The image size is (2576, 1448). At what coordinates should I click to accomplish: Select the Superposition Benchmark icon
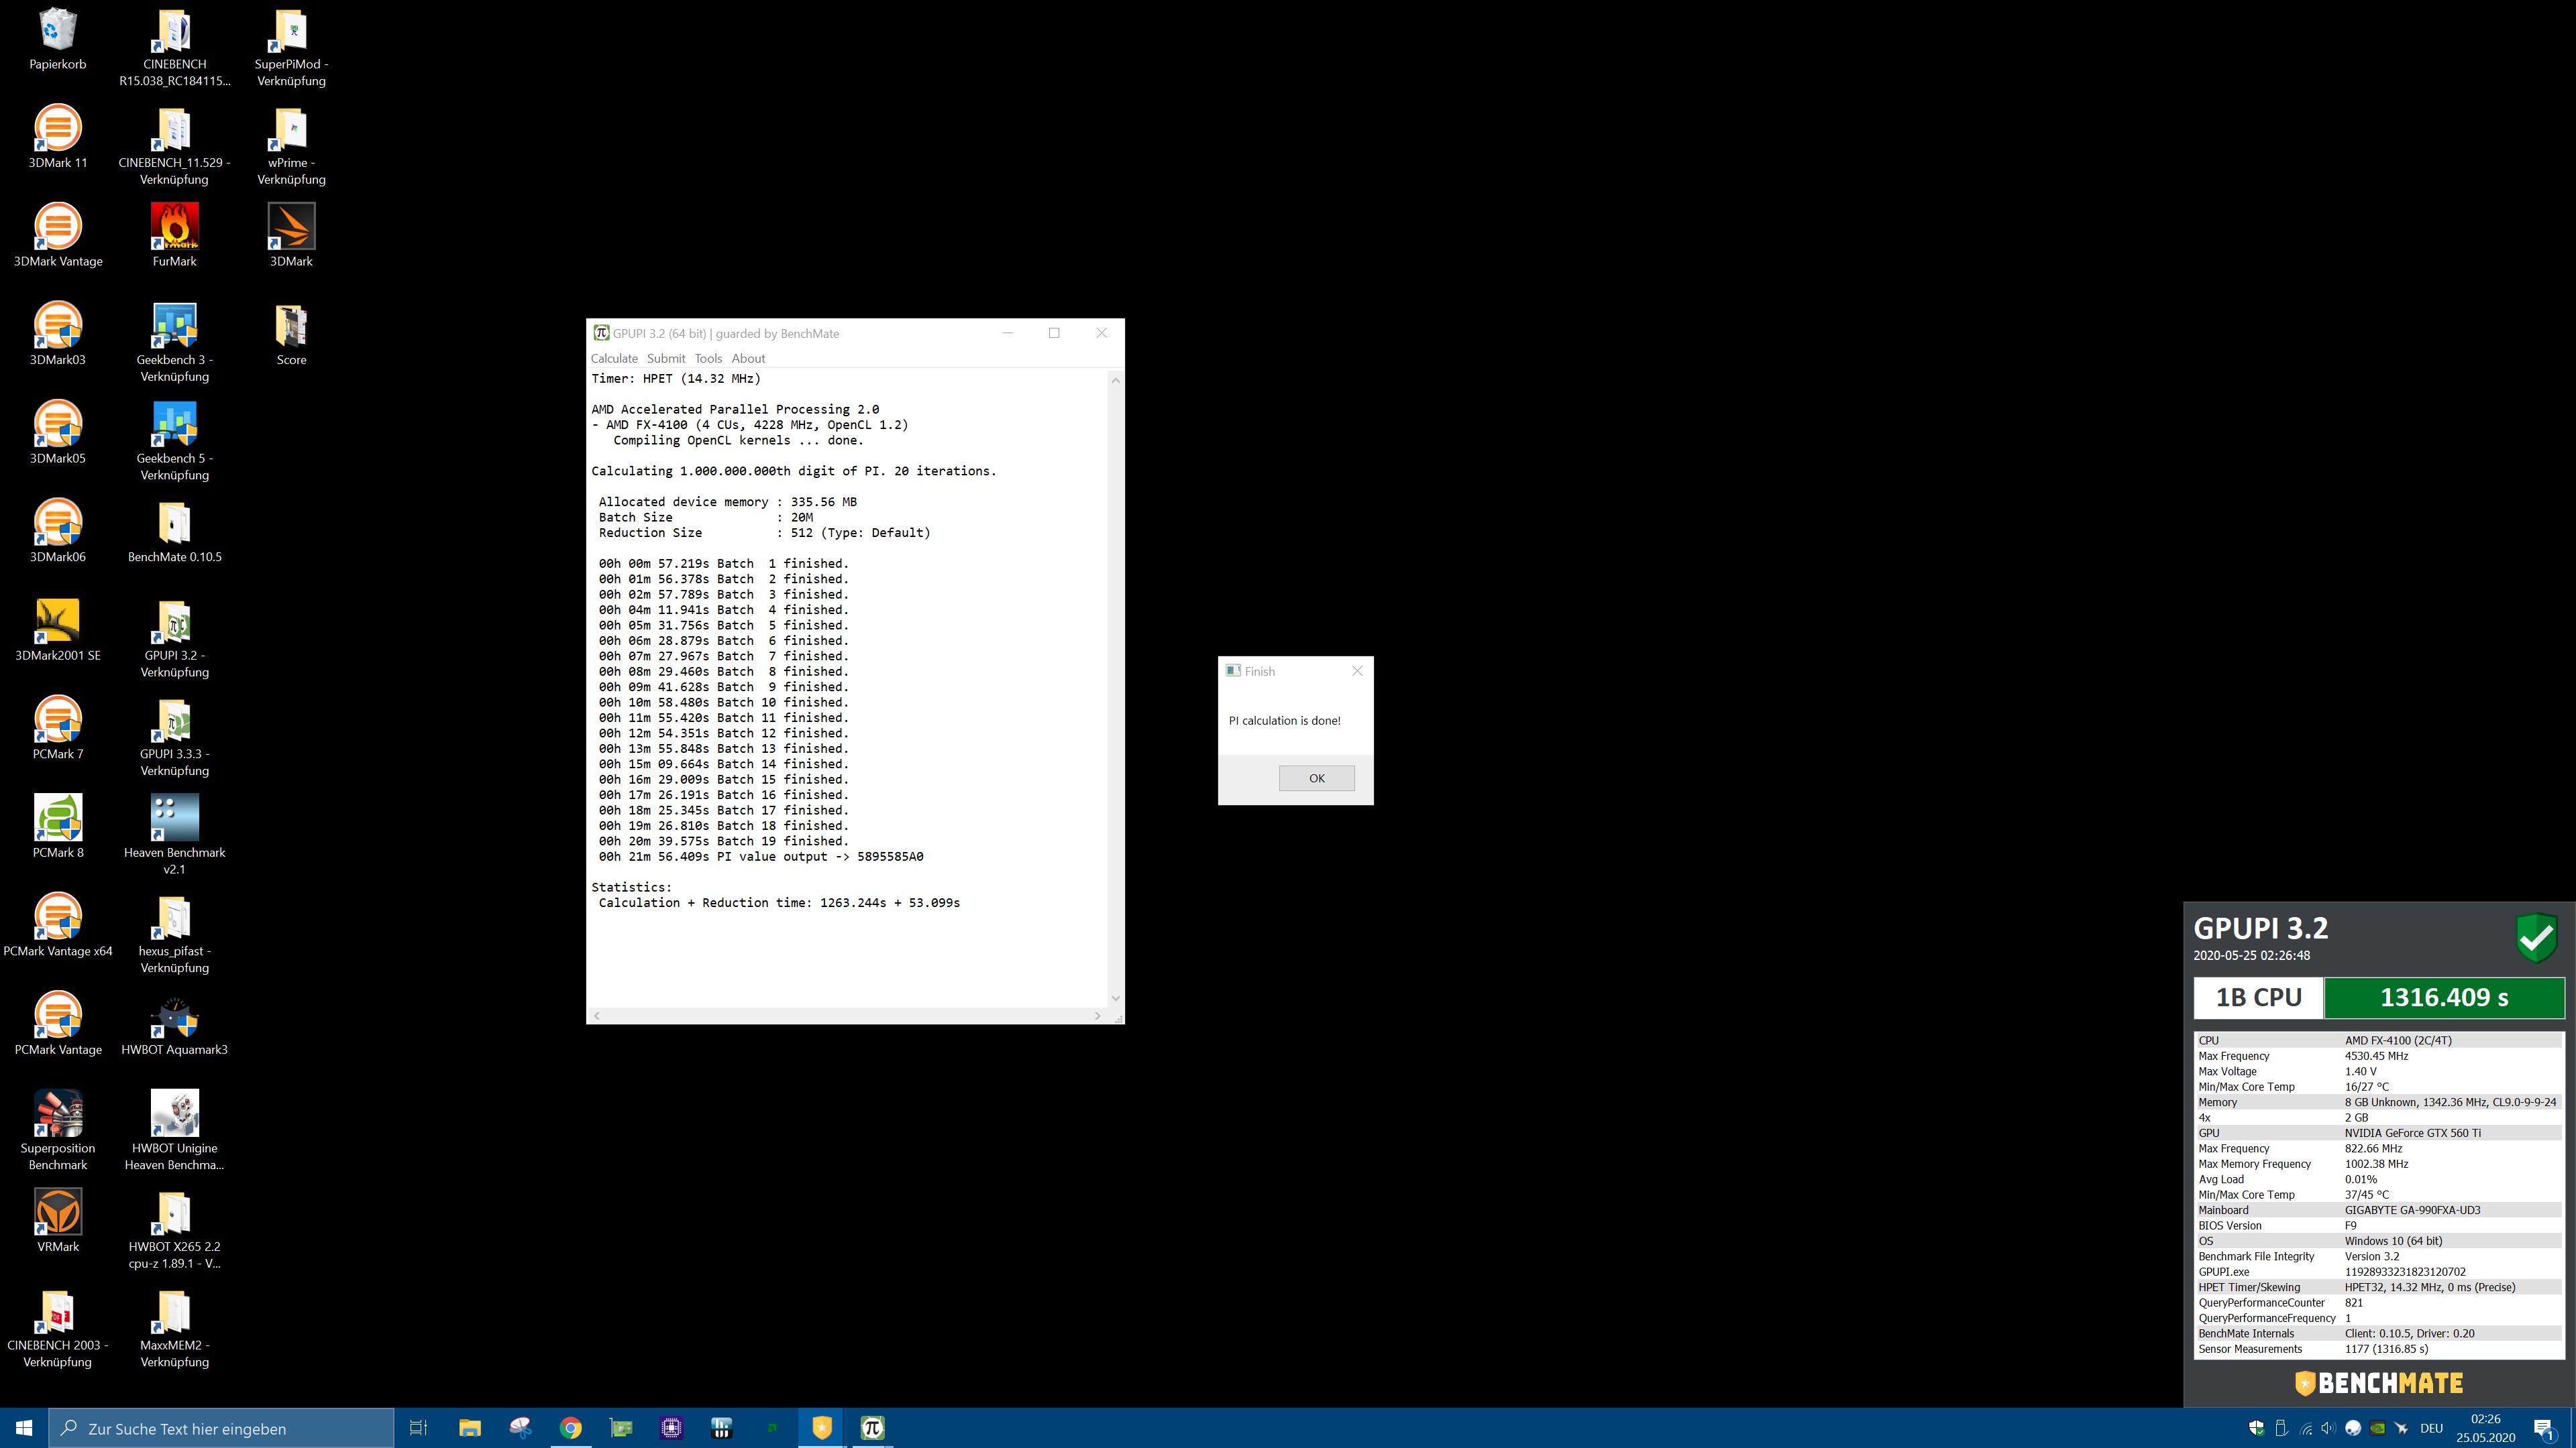[x=58, y=1131]
